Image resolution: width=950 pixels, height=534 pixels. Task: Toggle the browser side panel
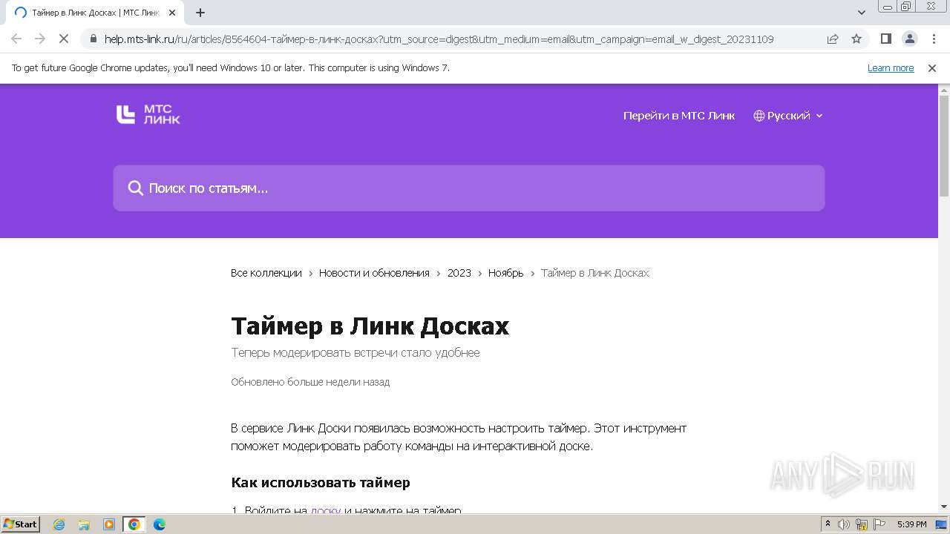tap(886, 39)
